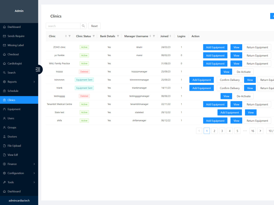Click Active status tag of ZOHO clinic
Image resolution: width=274 pixels, height=205 pixels.
click(84, 47)
